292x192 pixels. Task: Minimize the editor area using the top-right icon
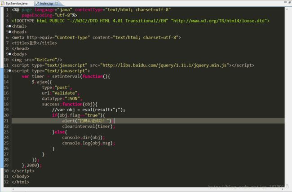(285, 2)
